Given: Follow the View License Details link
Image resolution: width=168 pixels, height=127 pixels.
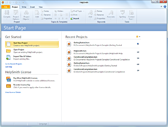Looking at the screenshot, I should (13, 92).
